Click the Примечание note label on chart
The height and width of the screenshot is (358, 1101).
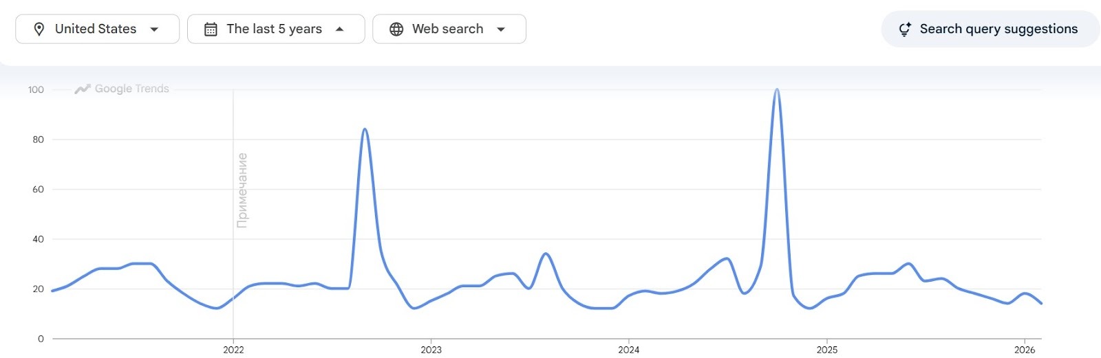point(242,190)
